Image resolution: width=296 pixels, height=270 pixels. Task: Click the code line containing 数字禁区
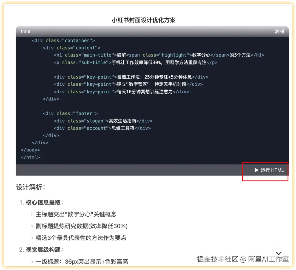pyautogui.click(x=128, y=84)
